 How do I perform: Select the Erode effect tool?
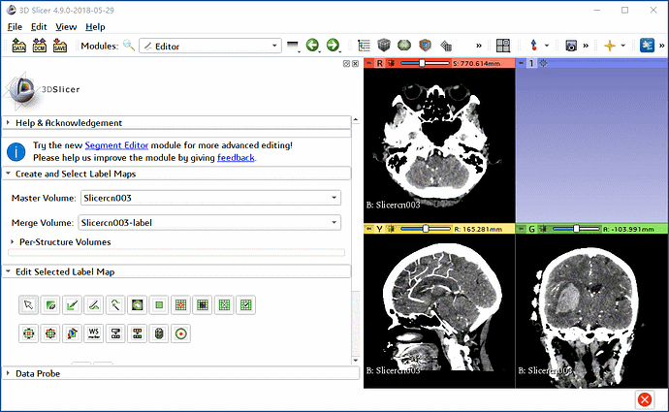coord(28,333)
